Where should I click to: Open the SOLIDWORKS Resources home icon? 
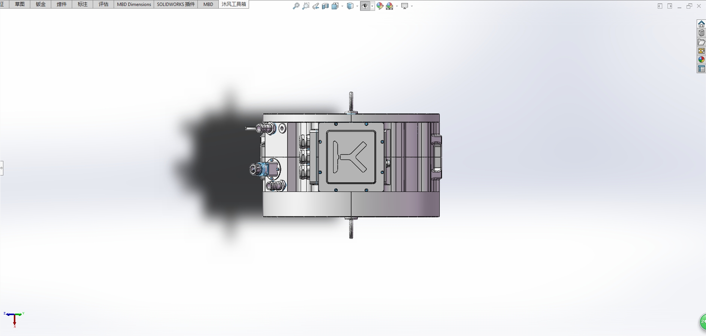(702, 24)
